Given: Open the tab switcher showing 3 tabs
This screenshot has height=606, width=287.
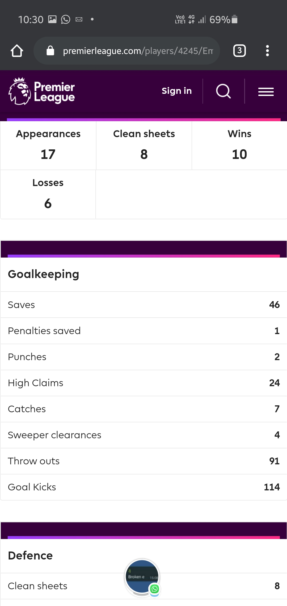Looking at the screenshot, I should (x=239, y=50).
